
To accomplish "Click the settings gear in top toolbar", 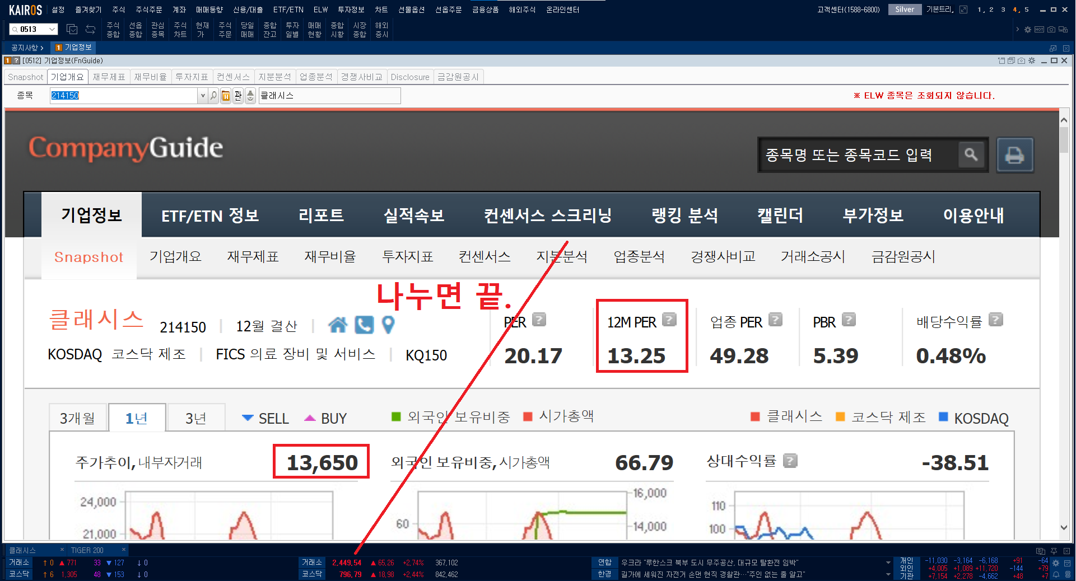I will coord(1028,30).
